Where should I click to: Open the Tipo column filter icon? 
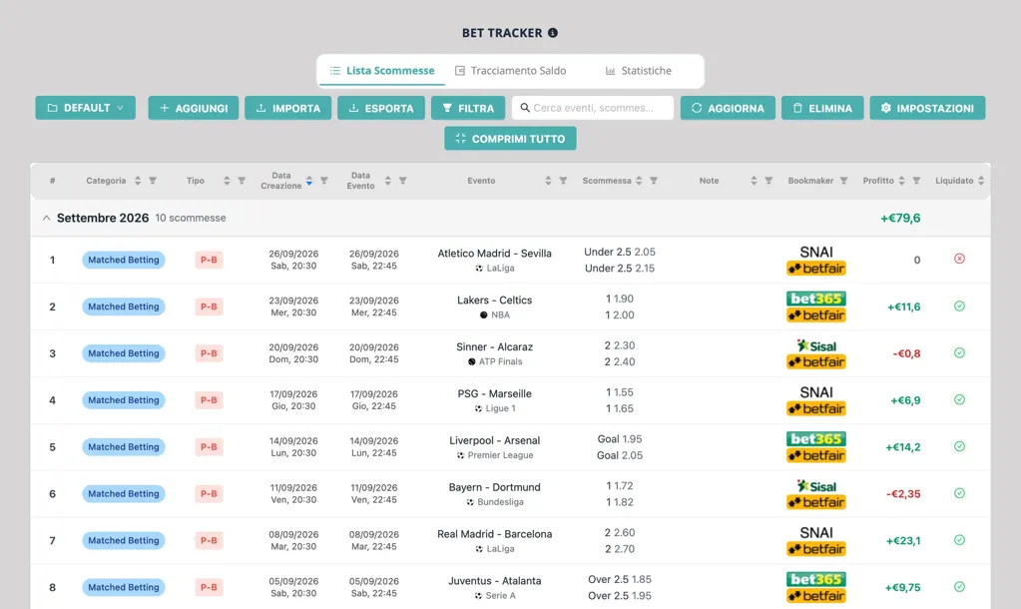(x=242, y=181)
